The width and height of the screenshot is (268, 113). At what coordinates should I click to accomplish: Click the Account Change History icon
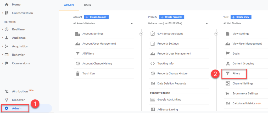[77, 64]
